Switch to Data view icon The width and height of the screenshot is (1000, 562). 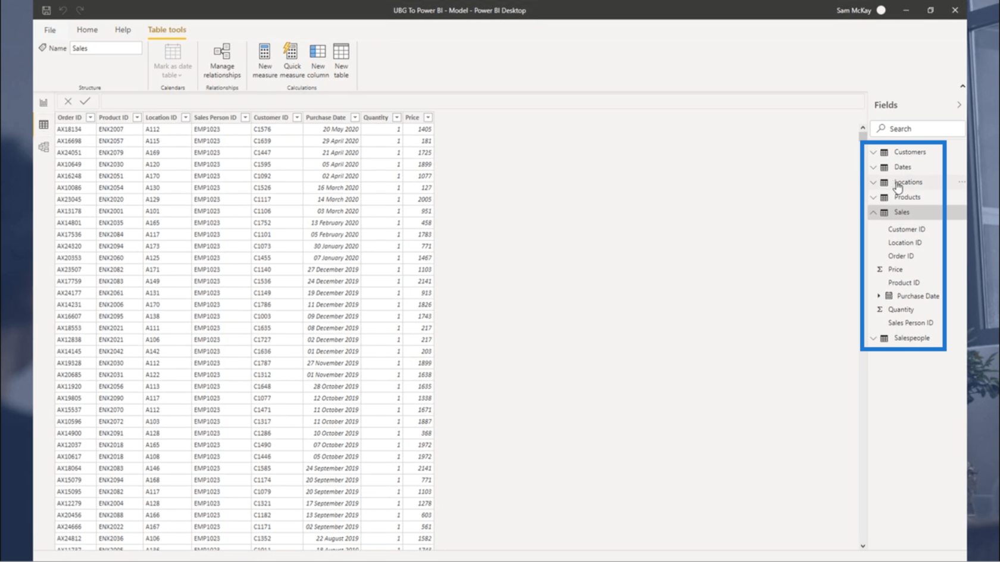pos(43,124)
